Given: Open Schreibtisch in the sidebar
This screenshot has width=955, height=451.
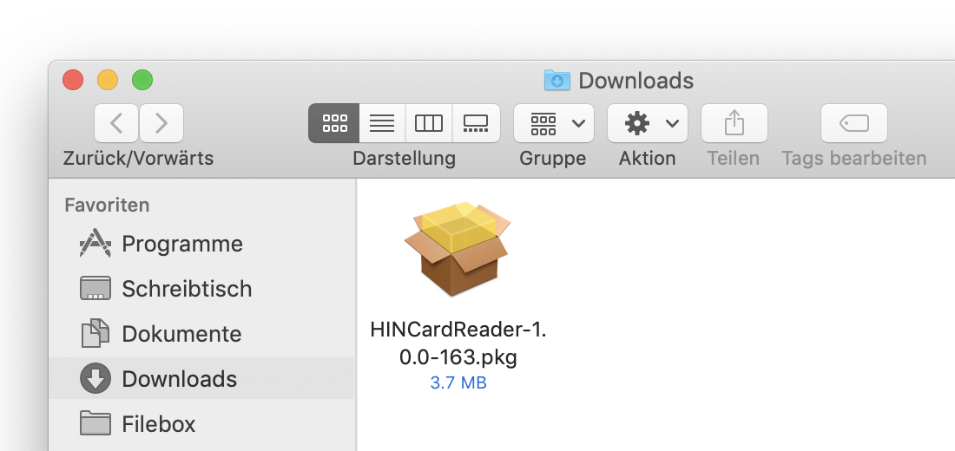Looking at the screenshot, I should [x=201, y=289].
